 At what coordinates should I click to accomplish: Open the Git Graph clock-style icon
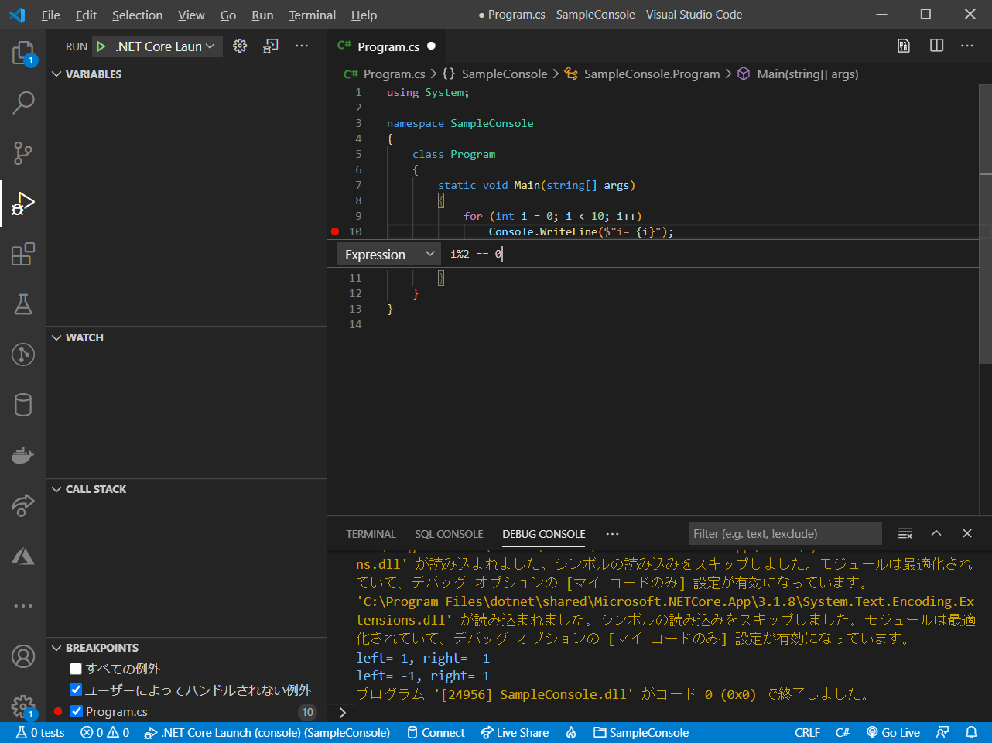point(23,354)
